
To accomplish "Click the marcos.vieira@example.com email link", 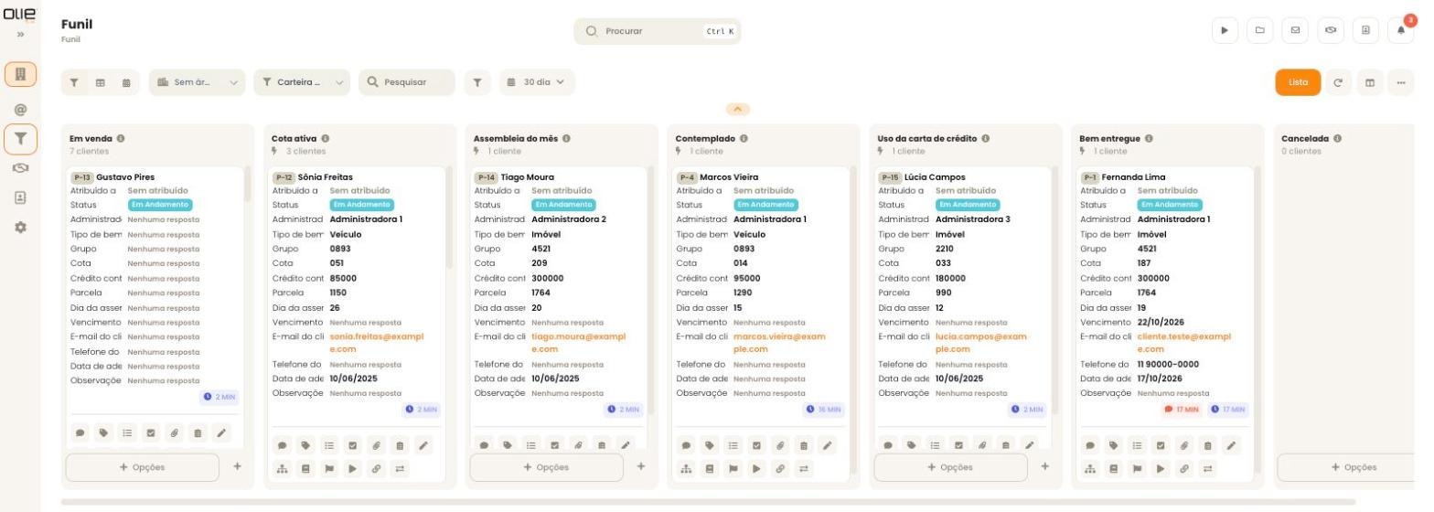I will click(780, 343).
